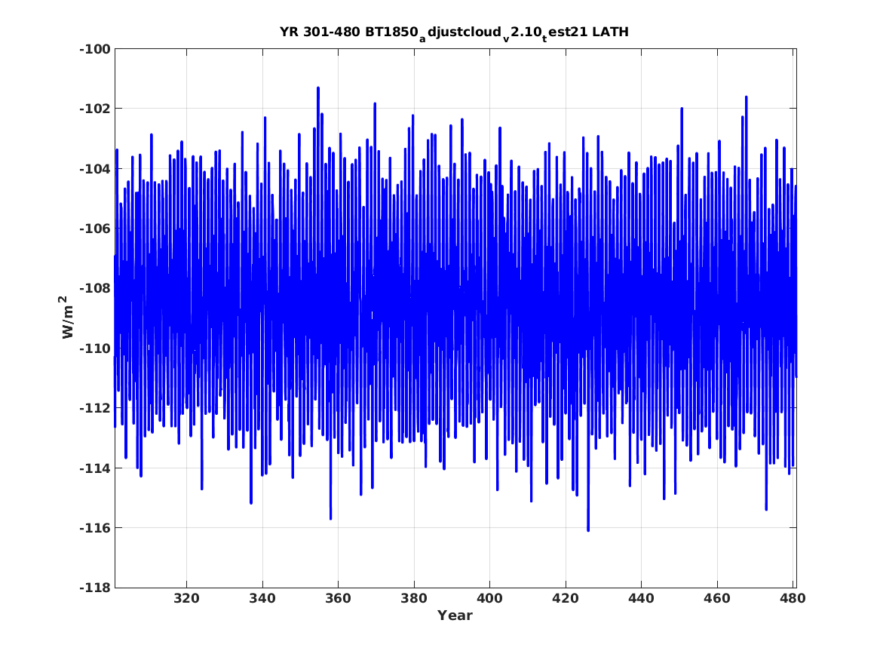Click the x-axis tick label '420'
Viewport: 880px width, 660px height.
click(565, 598)
